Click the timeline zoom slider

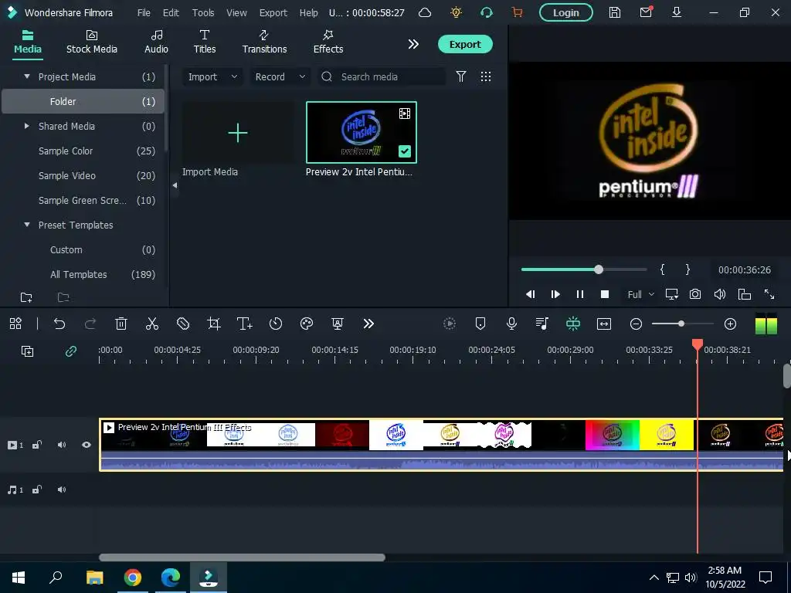pyautogui.click(x=683, y=324)
